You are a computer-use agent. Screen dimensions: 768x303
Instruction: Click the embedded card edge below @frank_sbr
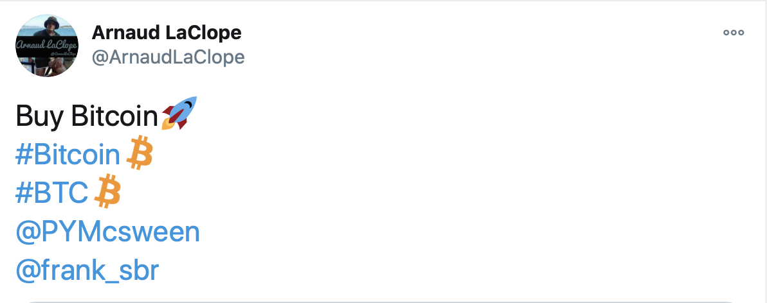382,302
